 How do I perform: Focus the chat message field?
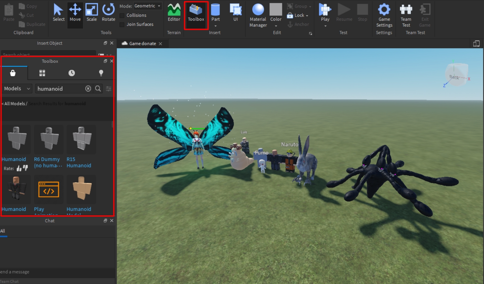57,272
